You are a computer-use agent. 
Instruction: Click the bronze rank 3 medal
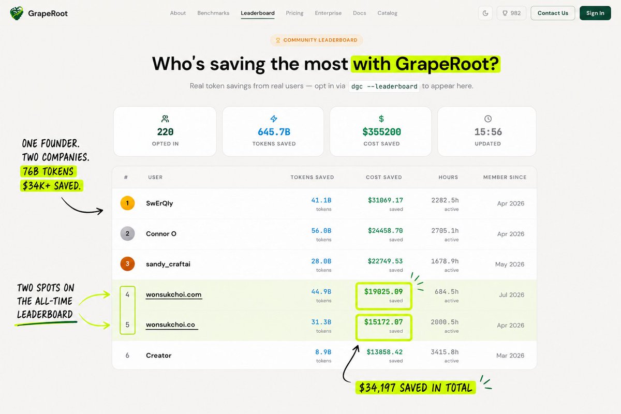tap(127, 264)
